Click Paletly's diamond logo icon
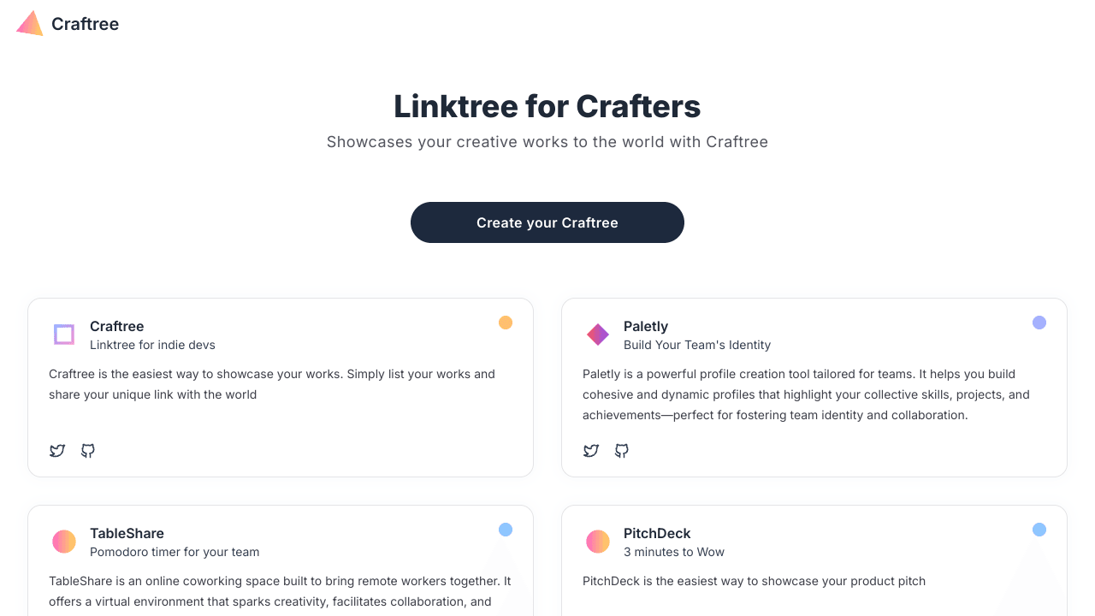 597,335
